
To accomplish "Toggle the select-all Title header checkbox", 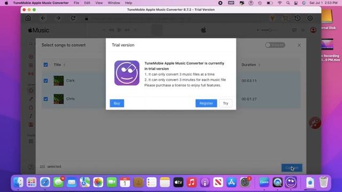I will pos(45,65).
